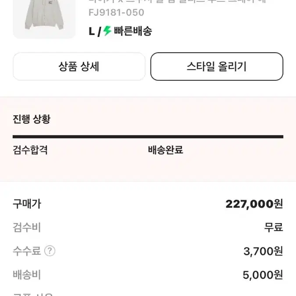Open the 수수료 help question mark icon
Screen dimensions: 296x296
point(50,251)
